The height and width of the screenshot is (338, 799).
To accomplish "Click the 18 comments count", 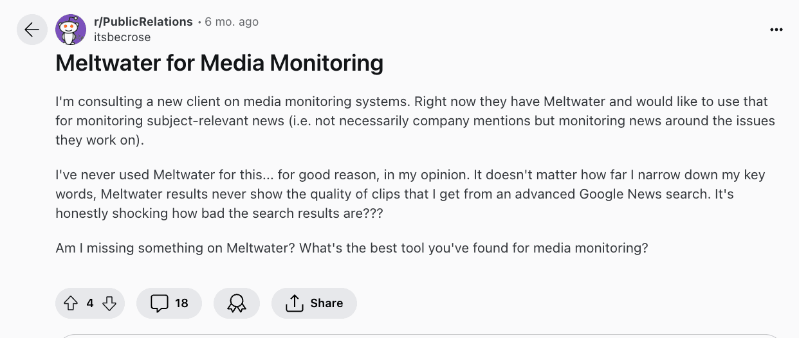I will [x=181, y=303].
